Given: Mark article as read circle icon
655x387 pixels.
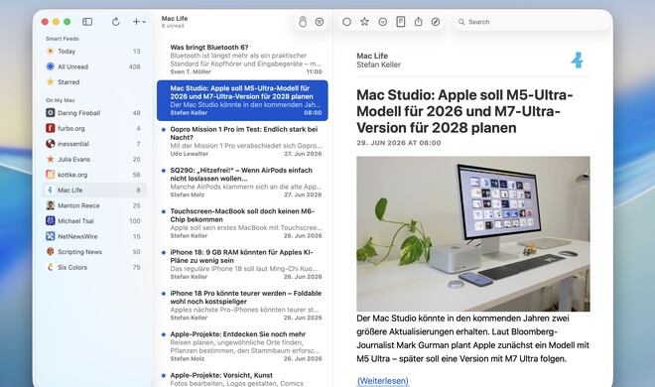Looking at the screenshot, I should [346, 22].
